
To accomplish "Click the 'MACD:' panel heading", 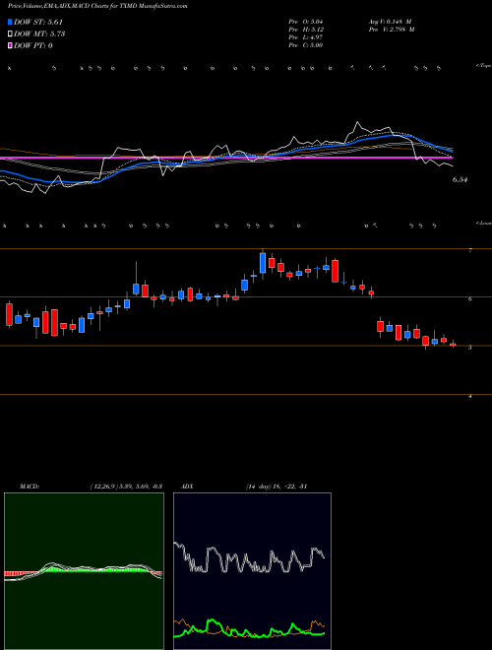I will 29,487.
